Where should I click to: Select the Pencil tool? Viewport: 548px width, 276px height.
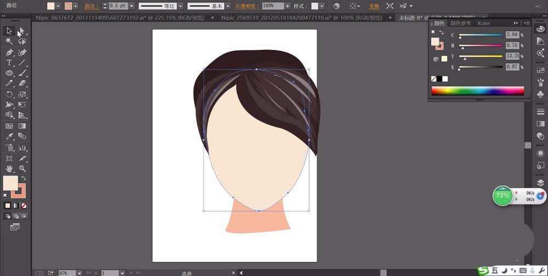click(x=9, y=83)
